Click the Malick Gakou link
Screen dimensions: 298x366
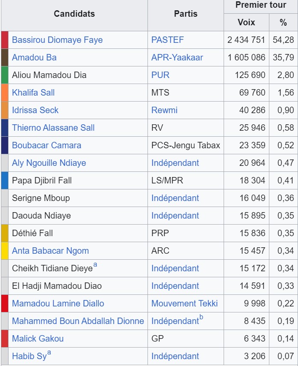38,339
